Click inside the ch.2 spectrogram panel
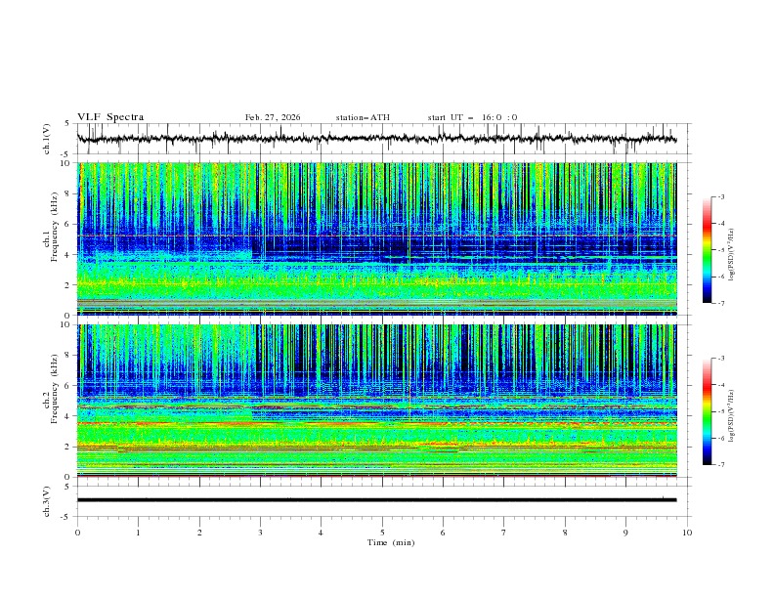This screenshot has height=598, width=774. coord(376,401)
